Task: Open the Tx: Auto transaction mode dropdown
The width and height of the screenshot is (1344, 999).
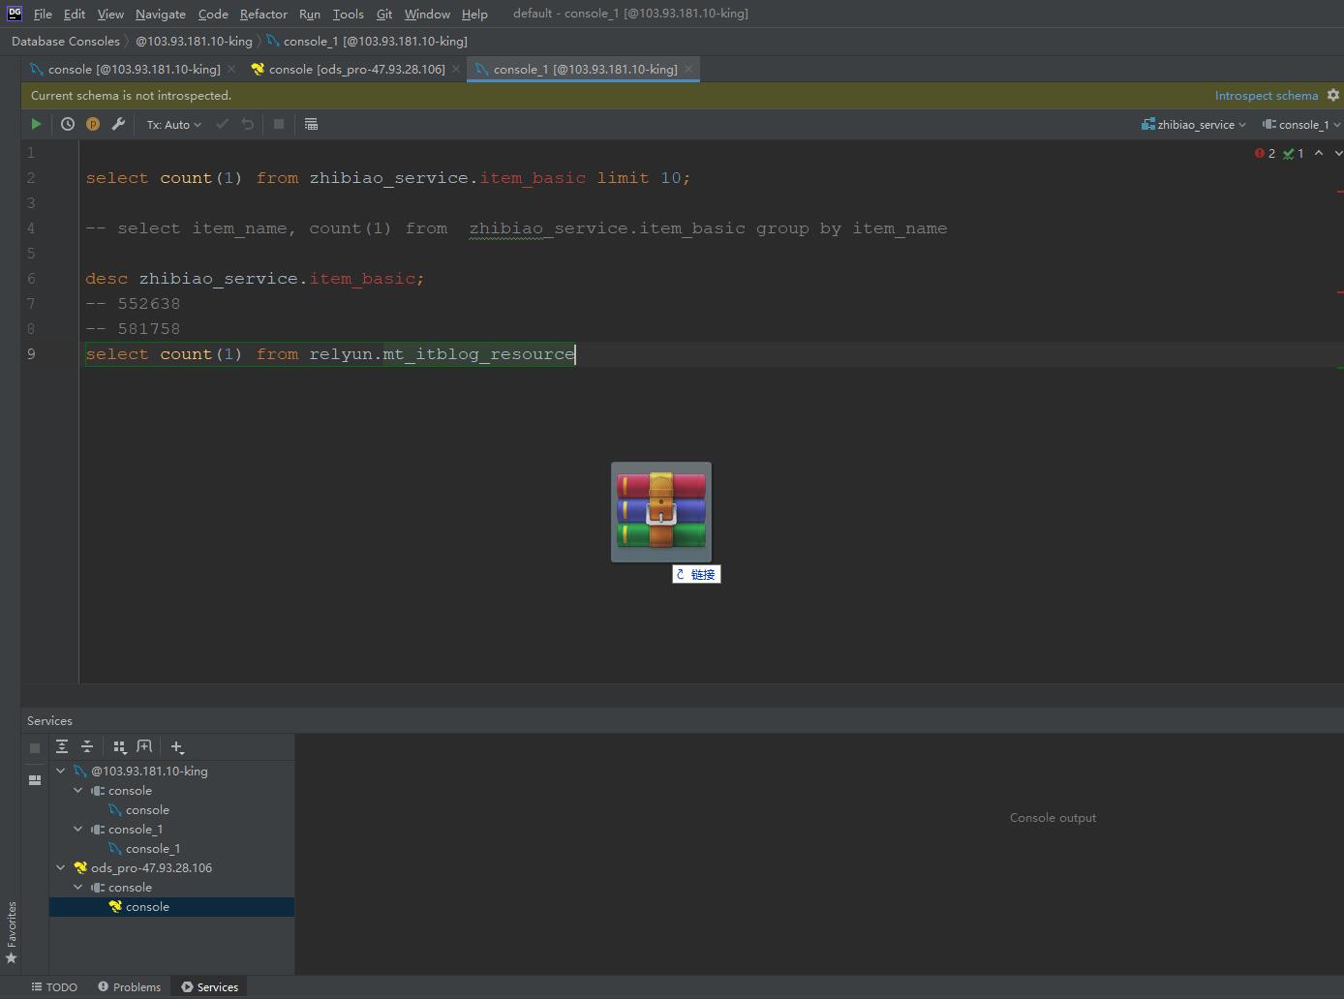Action: 174,125
